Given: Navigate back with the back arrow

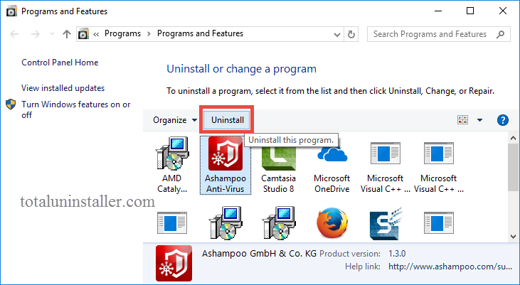Looking at the screenshot, I should click(x=14, y=34).
